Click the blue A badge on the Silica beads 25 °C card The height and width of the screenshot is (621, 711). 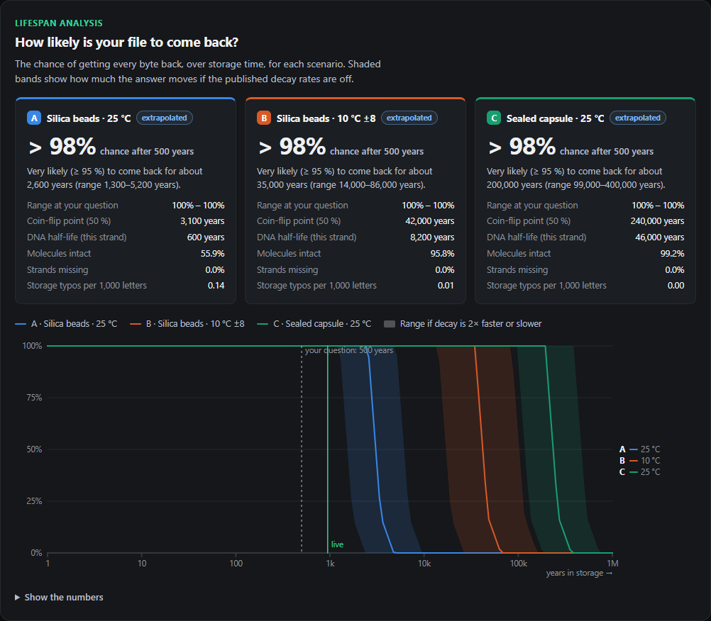[34, 118]
